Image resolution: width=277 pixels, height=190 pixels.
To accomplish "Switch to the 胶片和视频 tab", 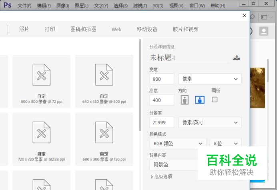I will [x=186, y=29].
